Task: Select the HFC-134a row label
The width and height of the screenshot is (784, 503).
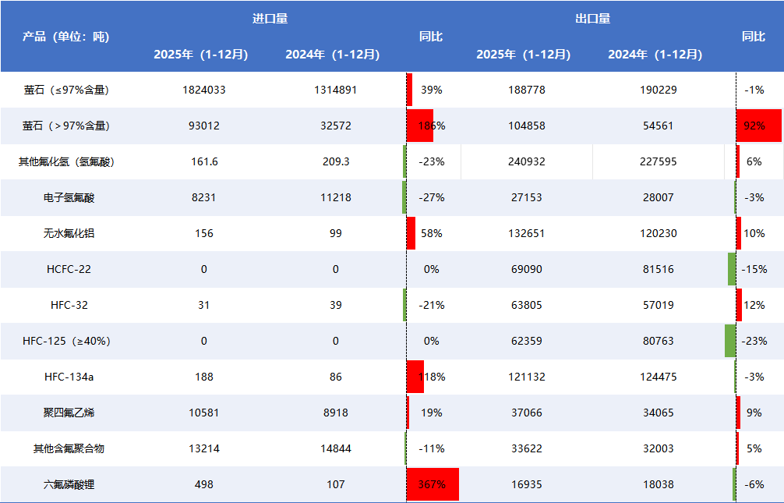Action: click(x=69, y=377)
